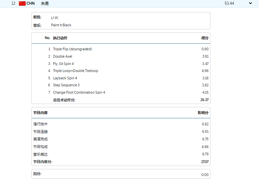The height and width of the screenshot is (179, 259).
Task: Click the country code CHN
Action: click(x=31, y=3)
